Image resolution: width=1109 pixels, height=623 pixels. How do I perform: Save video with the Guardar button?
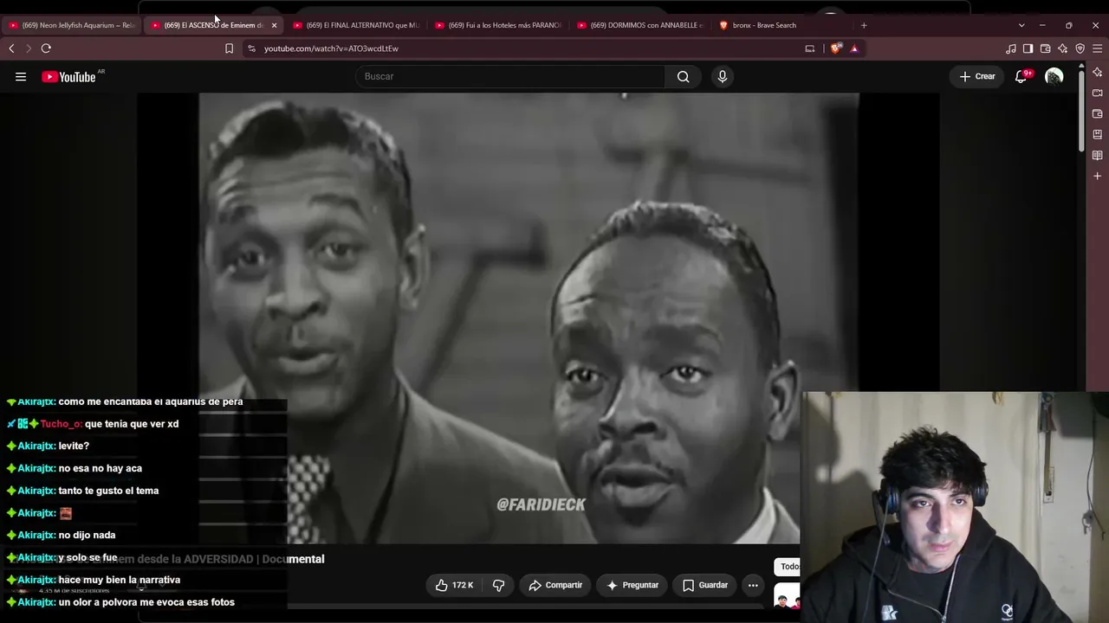pyautogui.click(x=705, y=586)
